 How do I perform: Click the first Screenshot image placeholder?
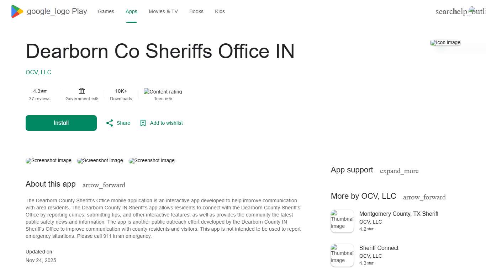[48, 160]
